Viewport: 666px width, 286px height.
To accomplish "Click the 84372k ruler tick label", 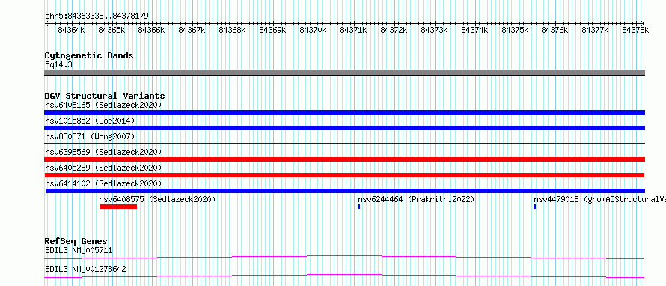I will coord(394,30).
